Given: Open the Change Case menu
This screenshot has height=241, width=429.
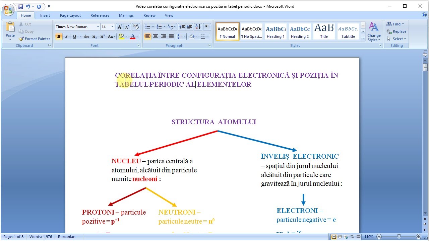Looking at the screenshot, I should (x=111, y=36).
